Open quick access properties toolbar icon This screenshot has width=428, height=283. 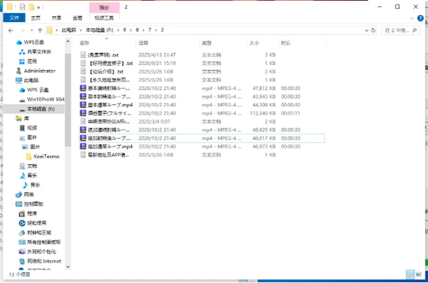(22, 7)
